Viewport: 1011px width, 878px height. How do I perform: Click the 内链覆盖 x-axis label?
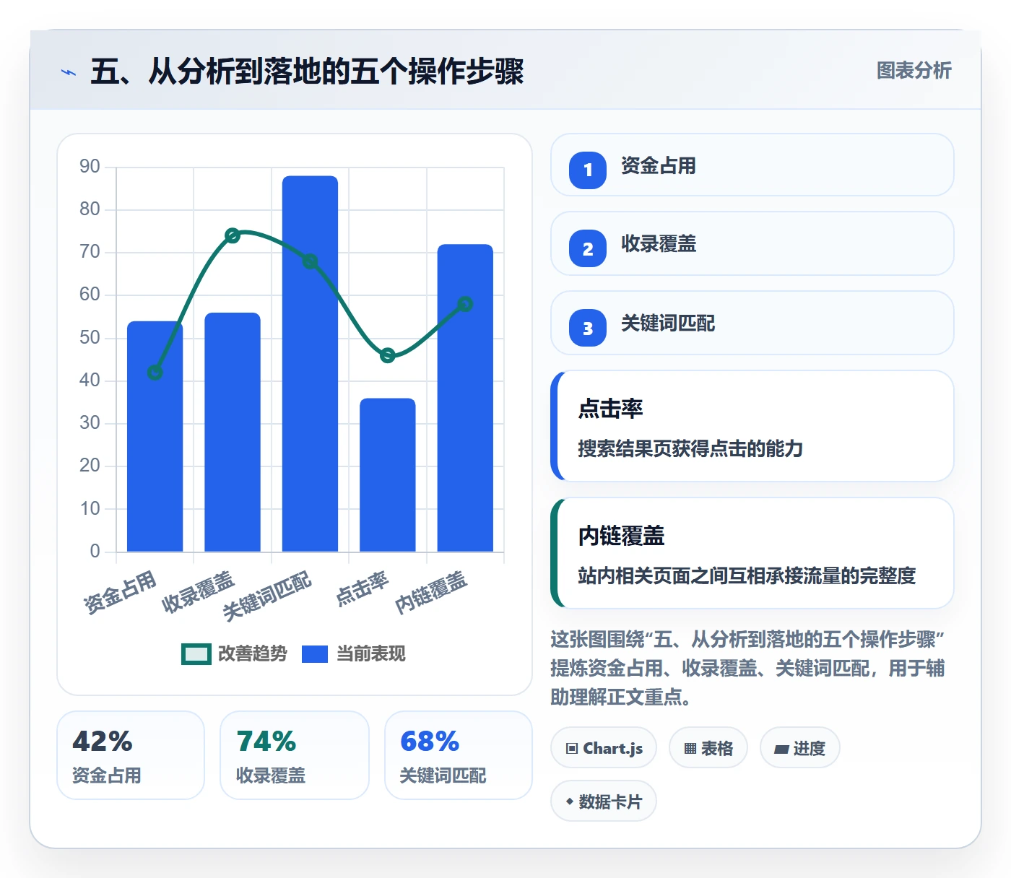tap(431, 593)
